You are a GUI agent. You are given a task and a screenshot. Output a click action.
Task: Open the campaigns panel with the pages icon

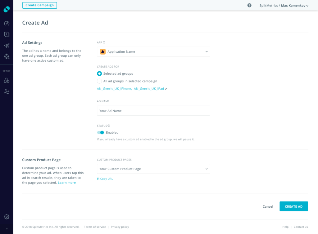click(7, 34)
